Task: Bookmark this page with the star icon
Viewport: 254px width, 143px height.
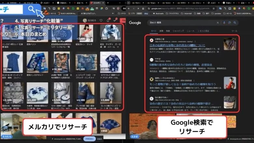Action: pyautogui.click(x=214, y=8)
